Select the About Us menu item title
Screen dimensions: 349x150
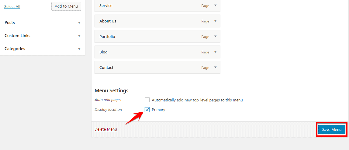point(108,21)
